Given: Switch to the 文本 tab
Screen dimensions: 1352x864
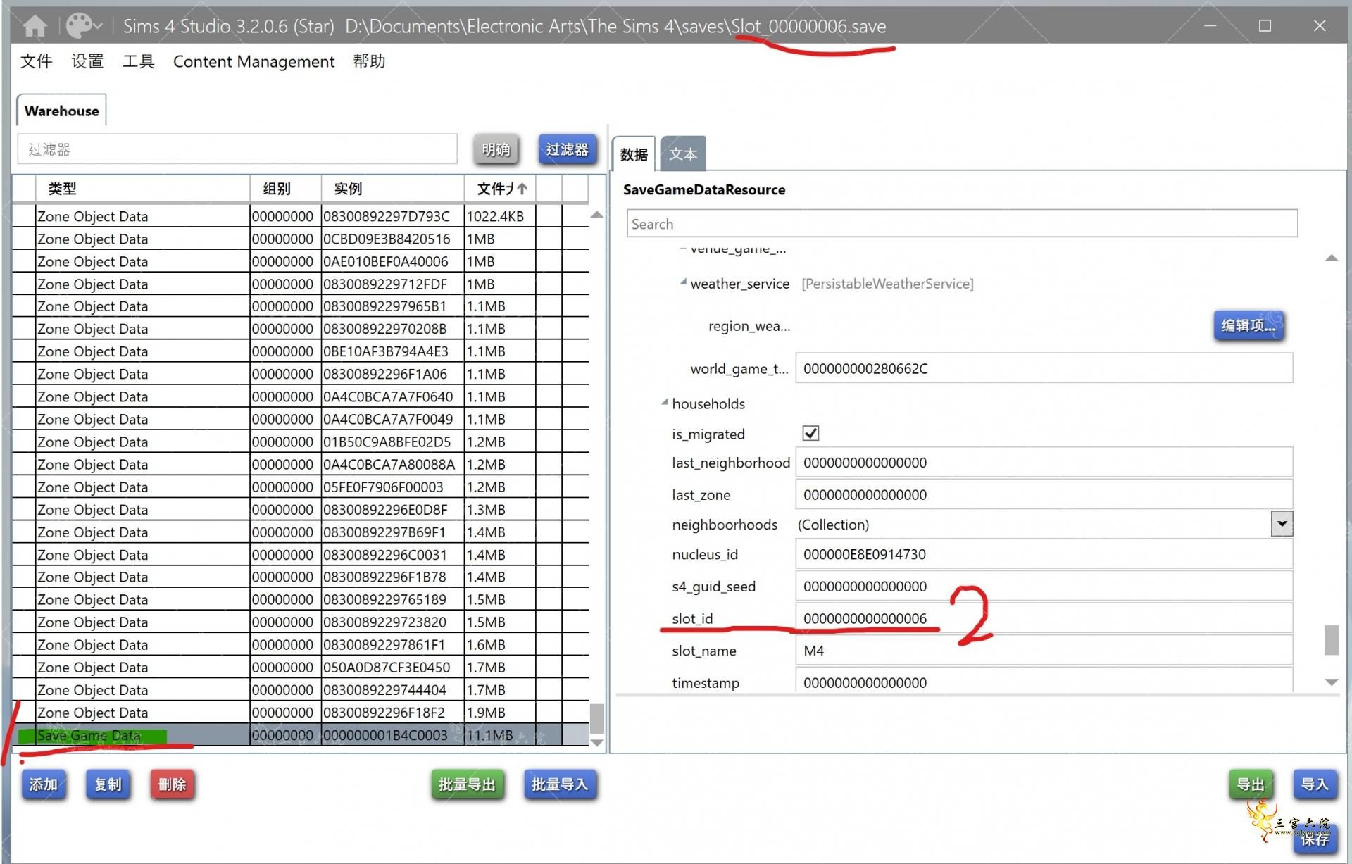Looking at the screenshot, I should tap(683, 154).
